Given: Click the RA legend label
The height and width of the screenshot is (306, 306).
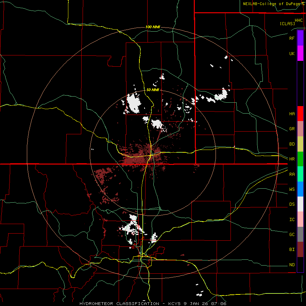Looking at the screenshot, I should tap(292, 174).
